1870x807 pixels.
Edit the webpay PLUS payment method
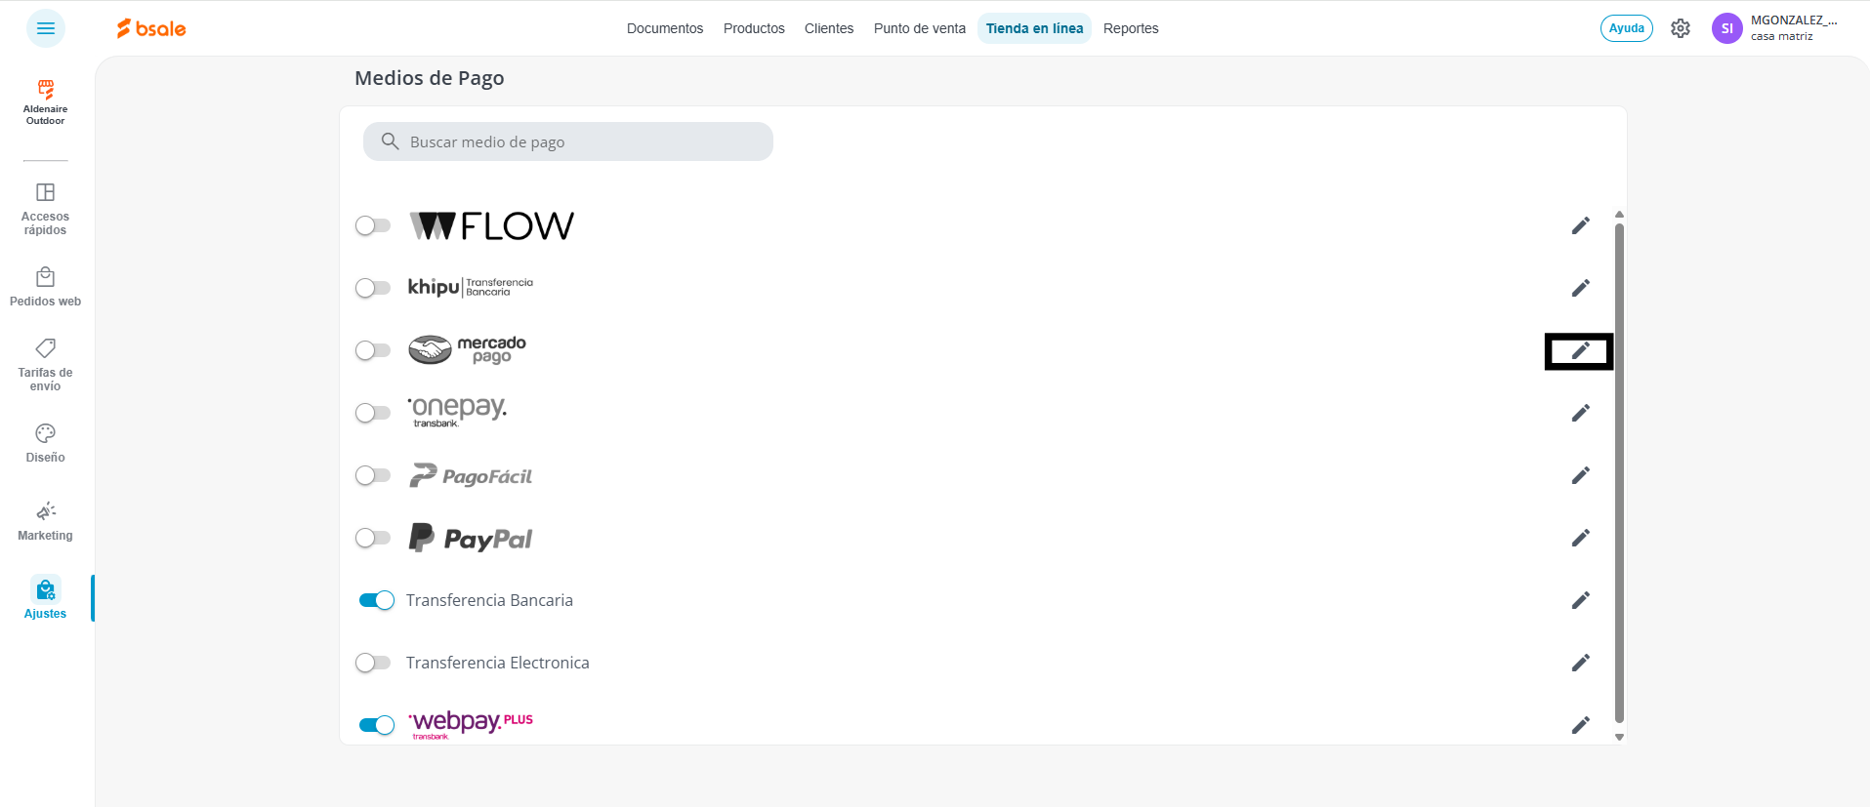pyautogui.click(x=1581, y=725)
